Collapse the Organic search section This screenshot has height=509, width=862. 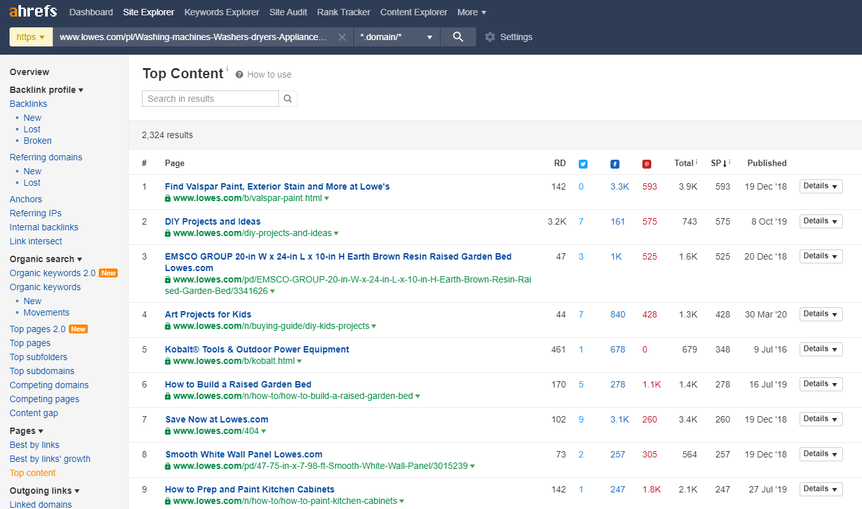(46, 259)
